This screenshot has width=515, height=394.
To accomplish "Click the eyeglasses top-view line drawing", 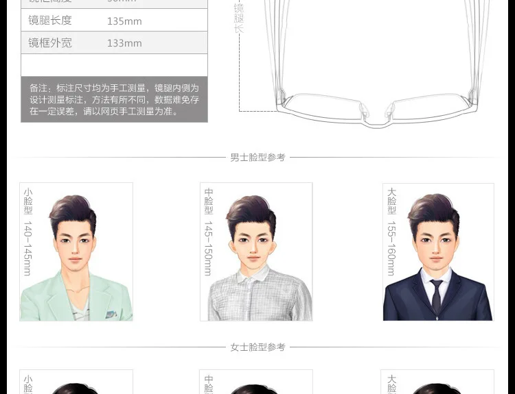I will pyautogui.click(x=377, y=64).
